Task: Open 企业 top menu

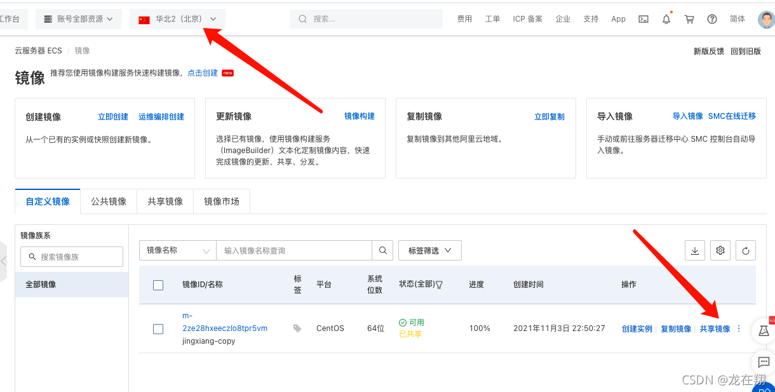Action: pos(563,19)
